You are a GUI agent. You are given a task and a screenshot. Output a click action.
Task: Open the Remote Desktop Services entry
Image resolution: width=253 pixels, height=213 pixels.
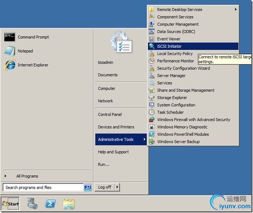[193, 10]
